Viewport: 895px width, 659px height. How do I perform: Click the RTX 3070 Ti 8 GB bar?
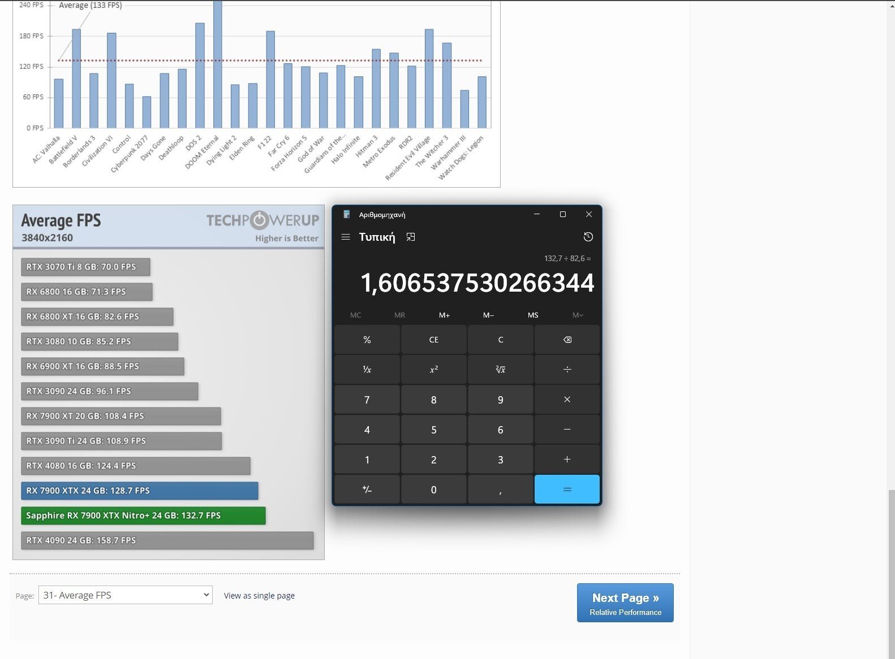[x=85, y=267]
